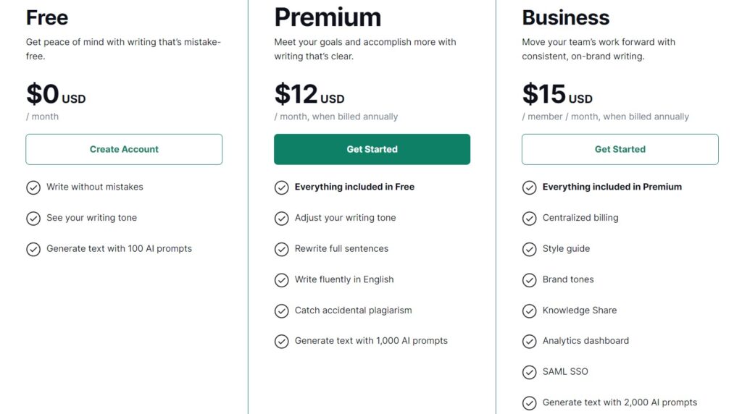Select Get Started under Premium plan

click(x=372, y=149)
